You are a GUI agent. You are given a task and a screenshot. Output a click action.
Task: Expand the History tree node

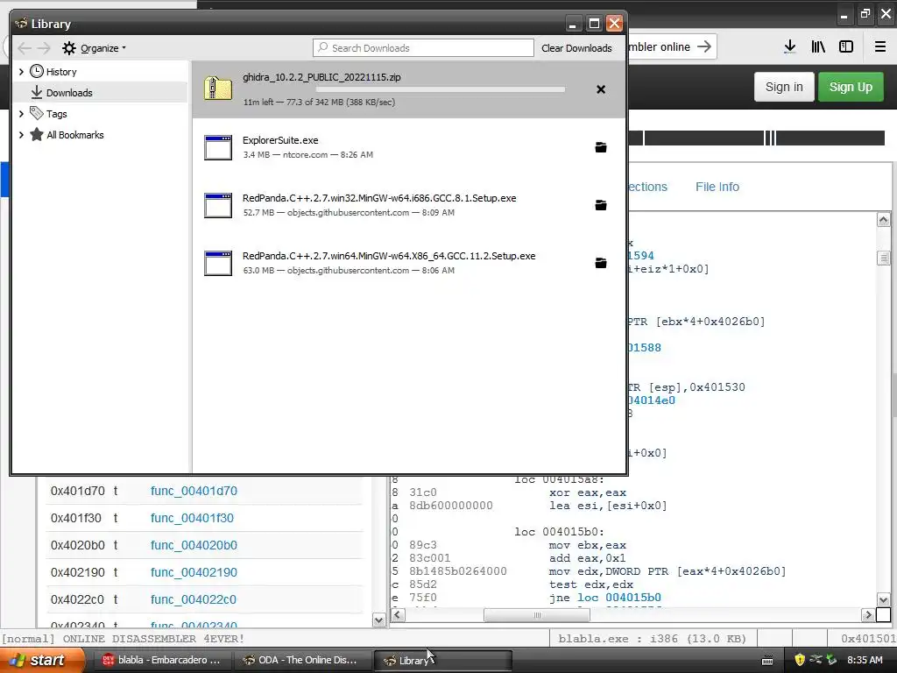[x=21, y=72]
